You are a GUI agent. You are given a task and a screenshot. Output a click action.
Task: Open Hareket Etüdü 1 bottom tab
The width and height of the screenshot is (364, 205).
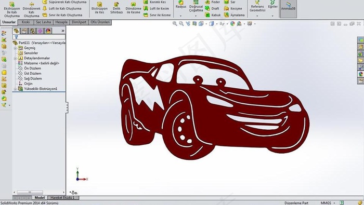click(x=63, y=198)
